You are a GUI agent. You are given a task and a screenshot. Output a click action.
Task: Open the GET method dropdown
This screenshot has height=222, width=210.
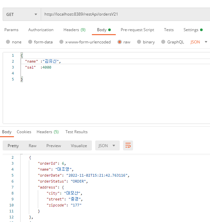[22, 14]
